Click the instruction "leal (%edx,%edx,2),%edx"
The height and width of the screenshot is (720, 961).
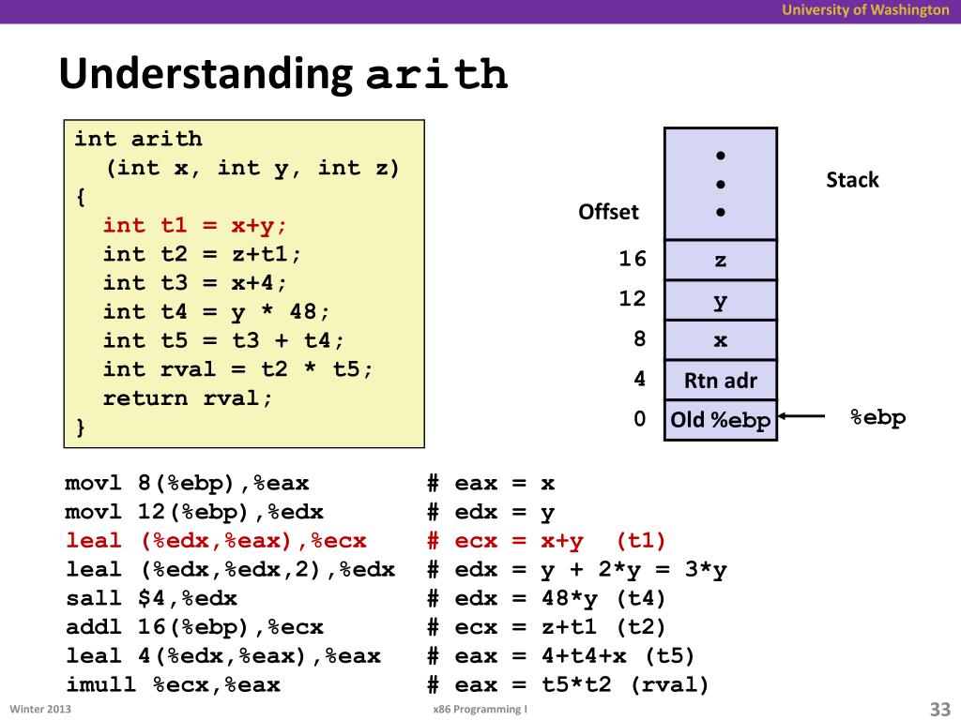[231, 570]
